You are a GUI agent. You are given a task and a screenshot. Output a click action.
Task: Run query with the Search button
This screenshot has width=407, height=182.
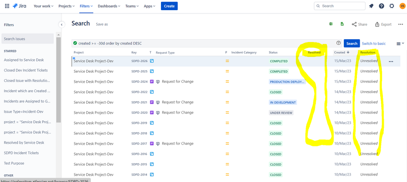click(352, 43)
